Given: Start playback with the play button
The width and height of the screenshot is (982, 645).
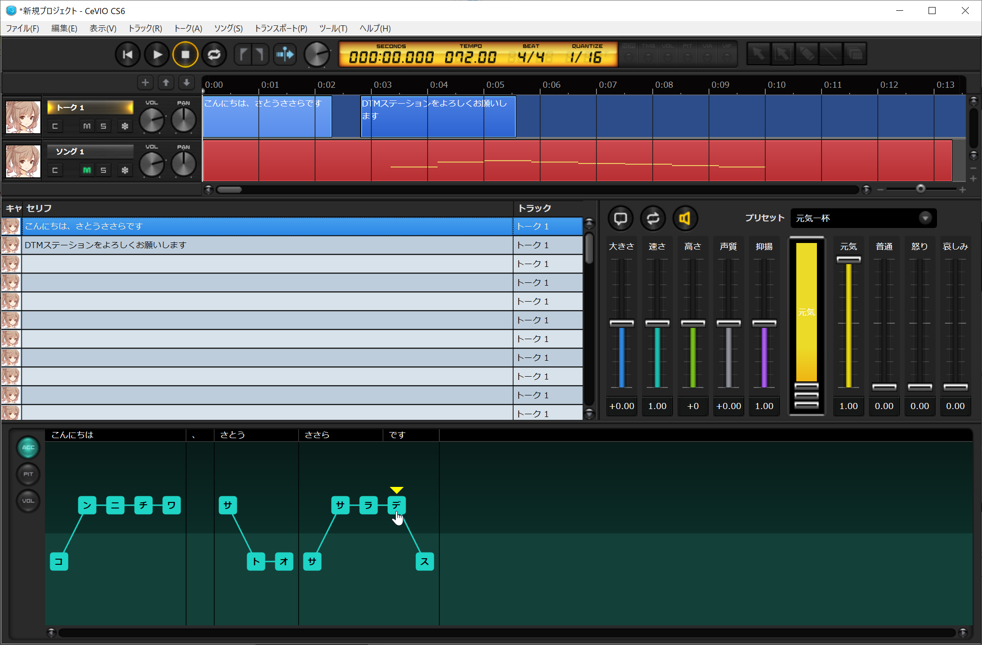Looking at the screenshot, I should pyautogui.click(x=157, y=55).
